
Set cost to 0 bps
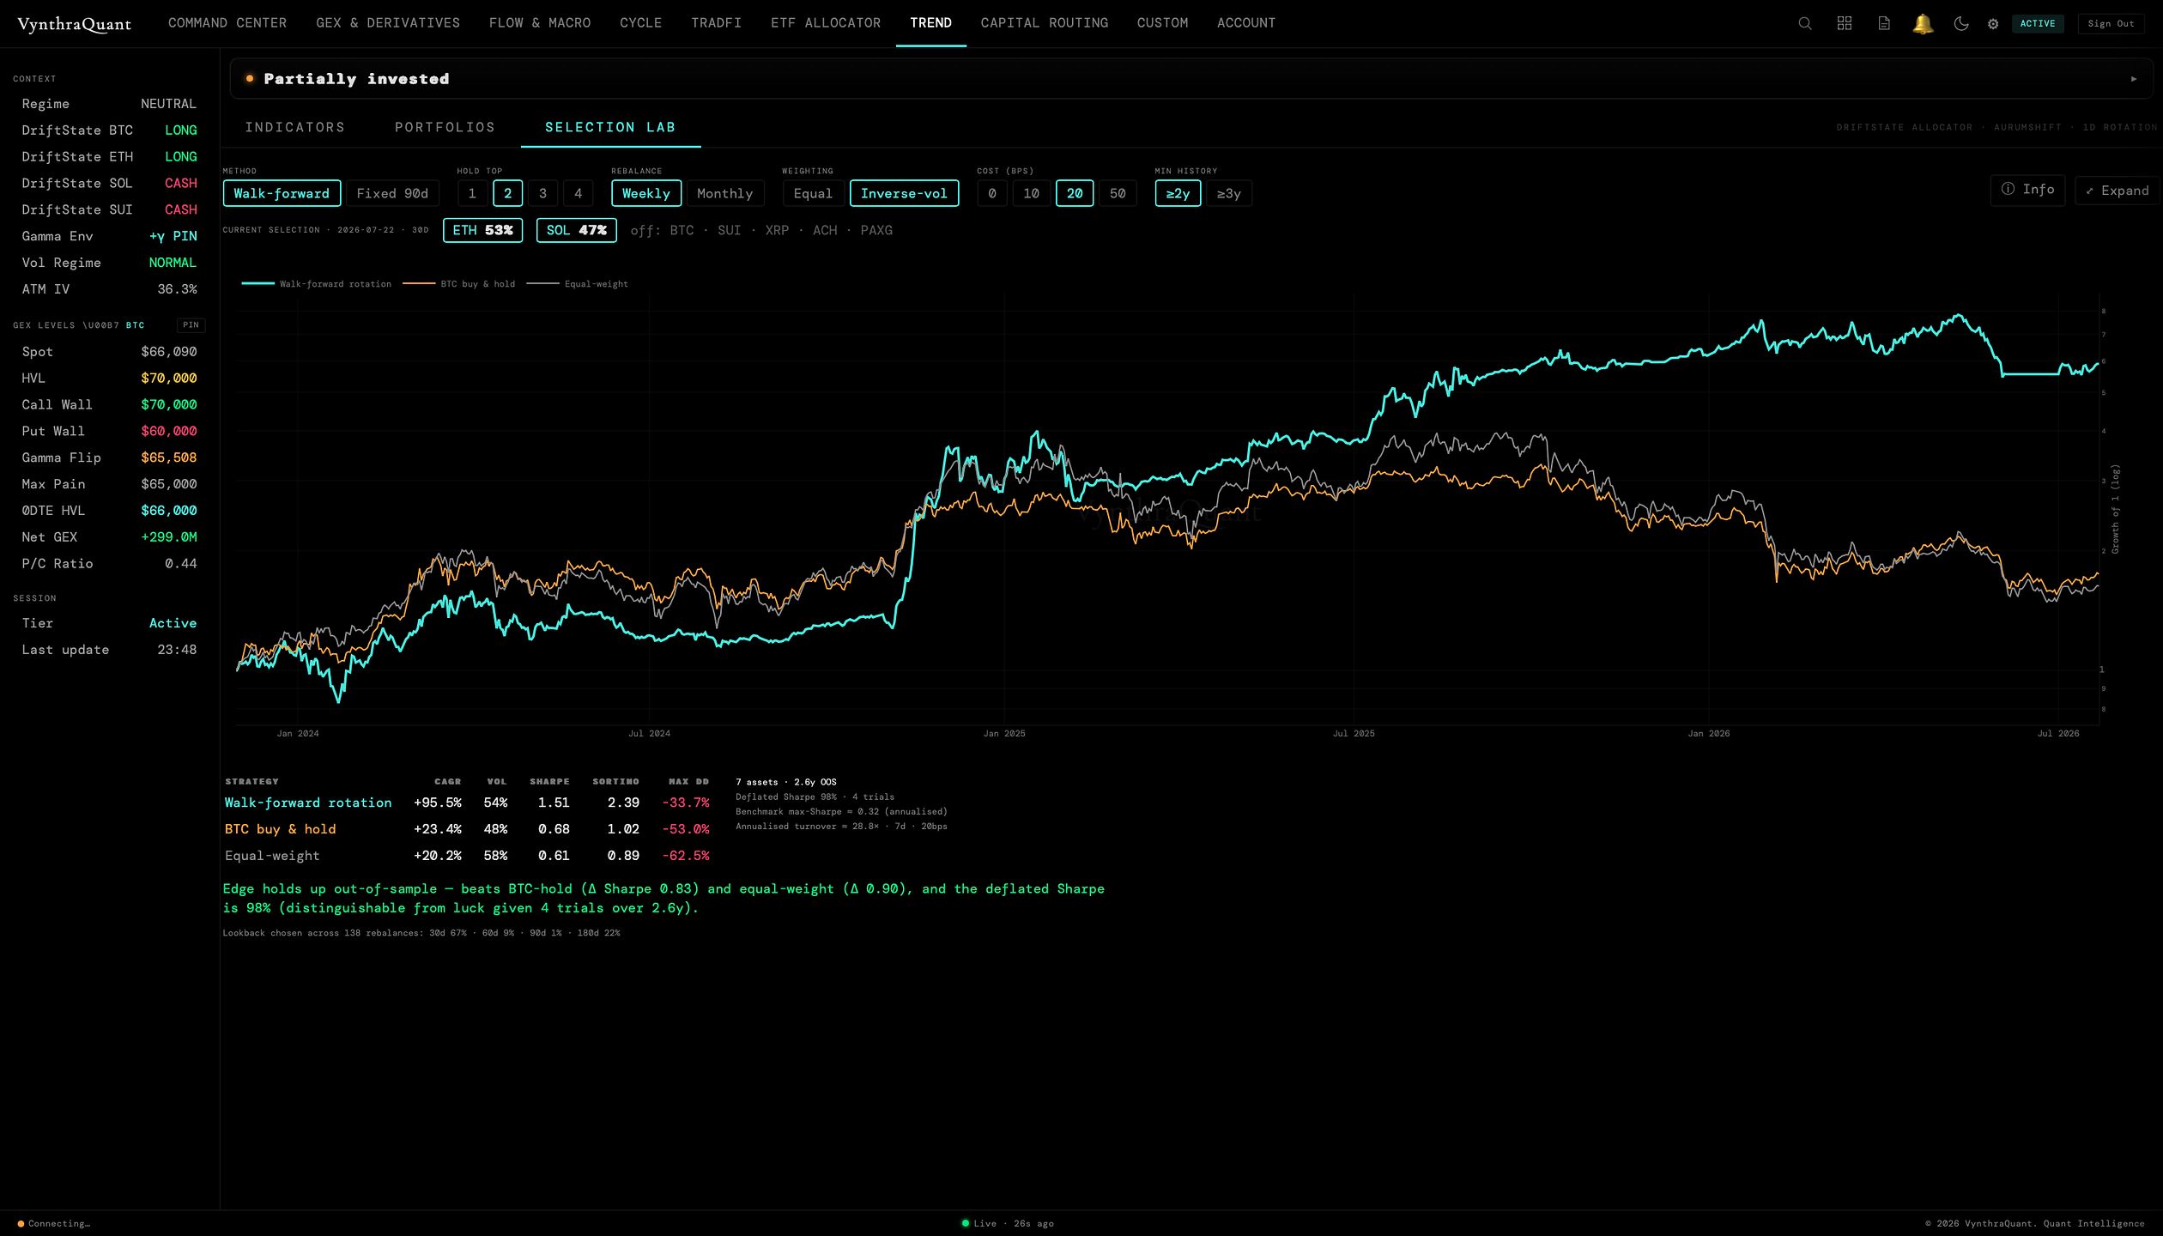992,193
